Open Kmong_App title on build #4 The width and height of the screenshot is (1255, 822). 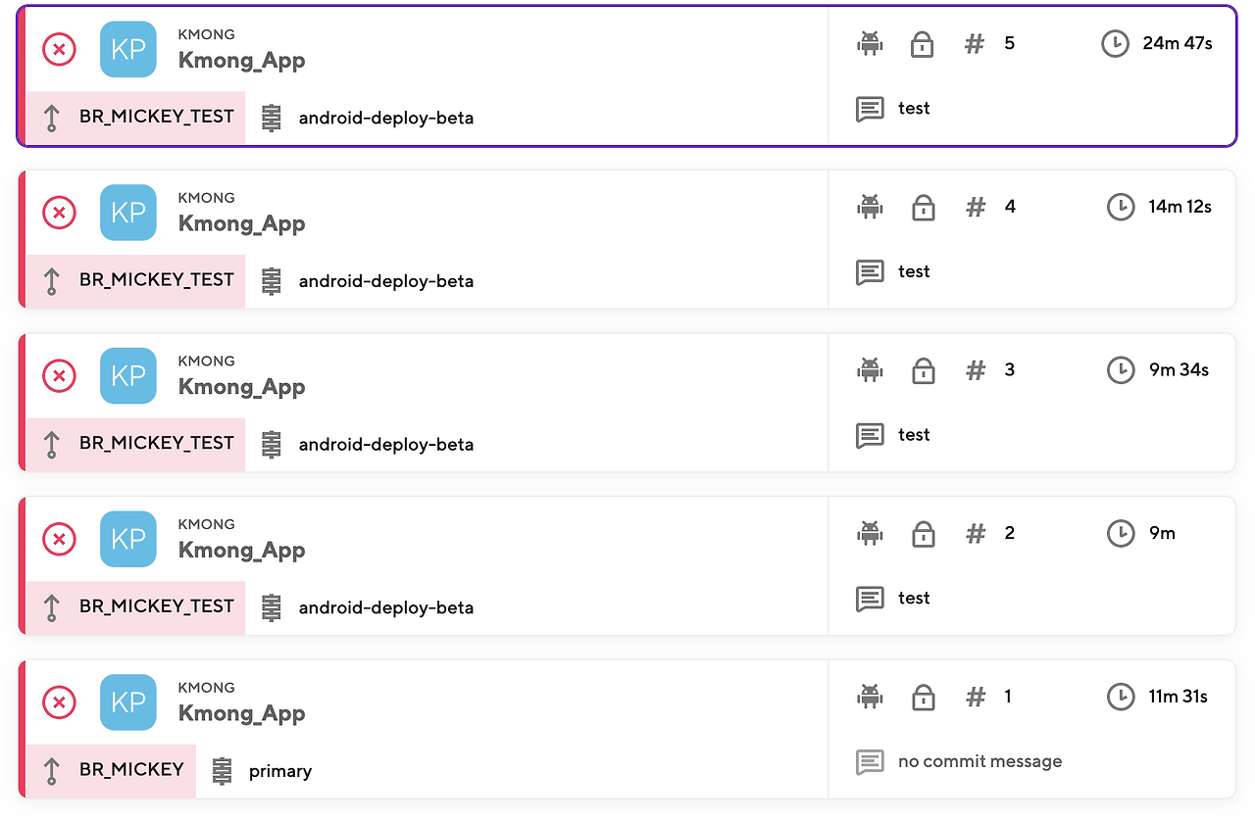click(x=241, y=224)
